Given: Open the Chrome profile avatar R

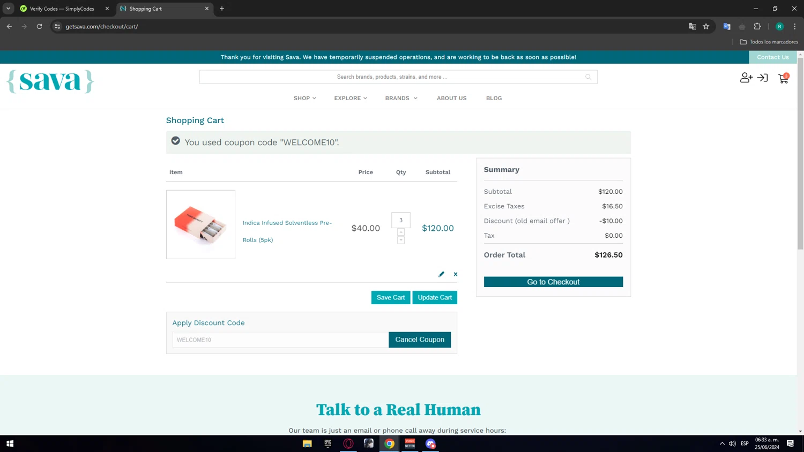Looking at the screenshot, I should click(x=780, y=26).
